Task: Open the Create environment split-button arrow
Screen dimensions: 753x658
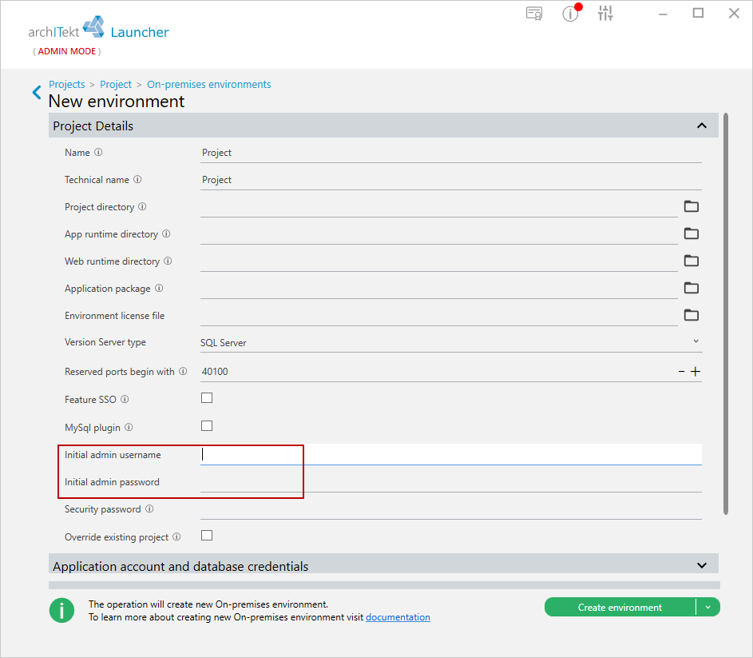Action: point(707,607)
